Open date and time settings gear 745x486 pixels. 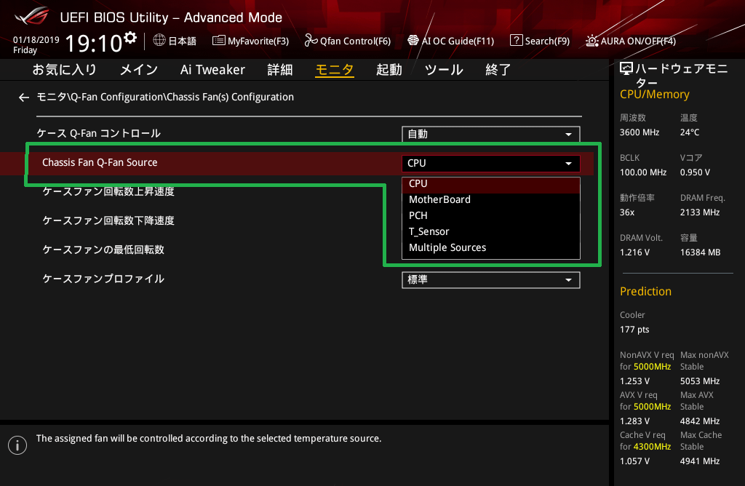130,37
